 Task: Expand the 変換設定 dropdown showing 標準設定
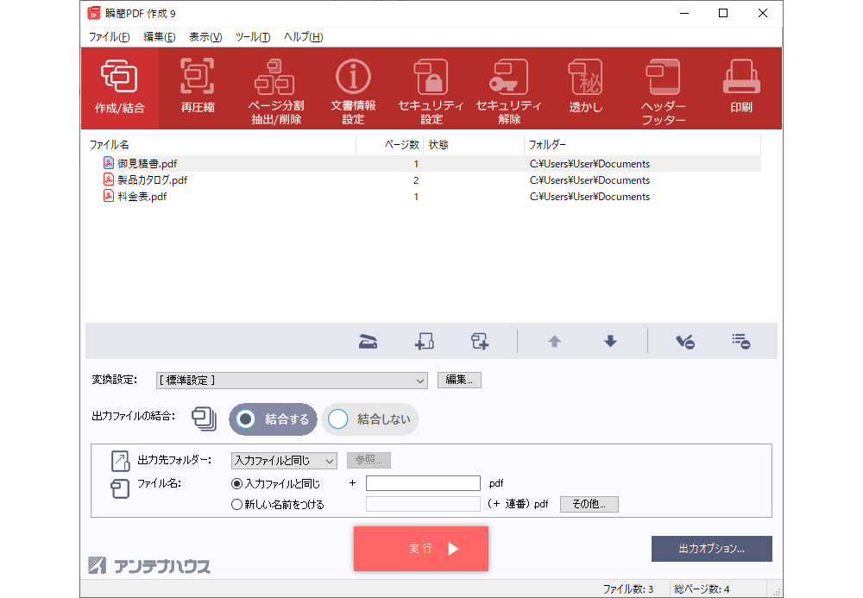[292, 381]
